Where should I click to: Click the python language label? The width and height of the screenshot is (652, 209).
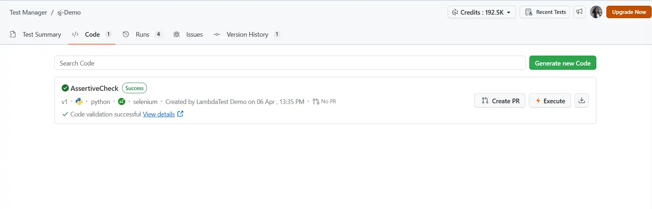pyautogui.click(x=101, y=102)
